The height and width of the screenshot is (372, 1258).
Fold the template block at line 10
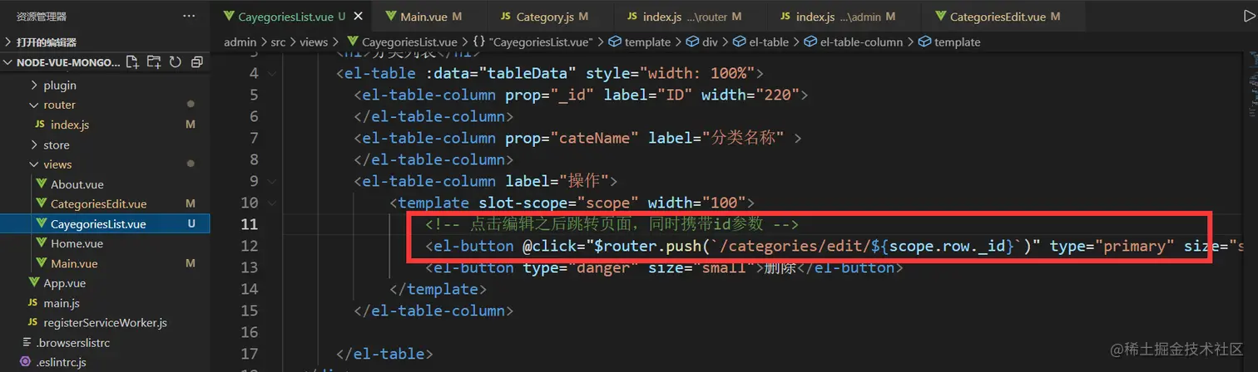tap(272, 203)
